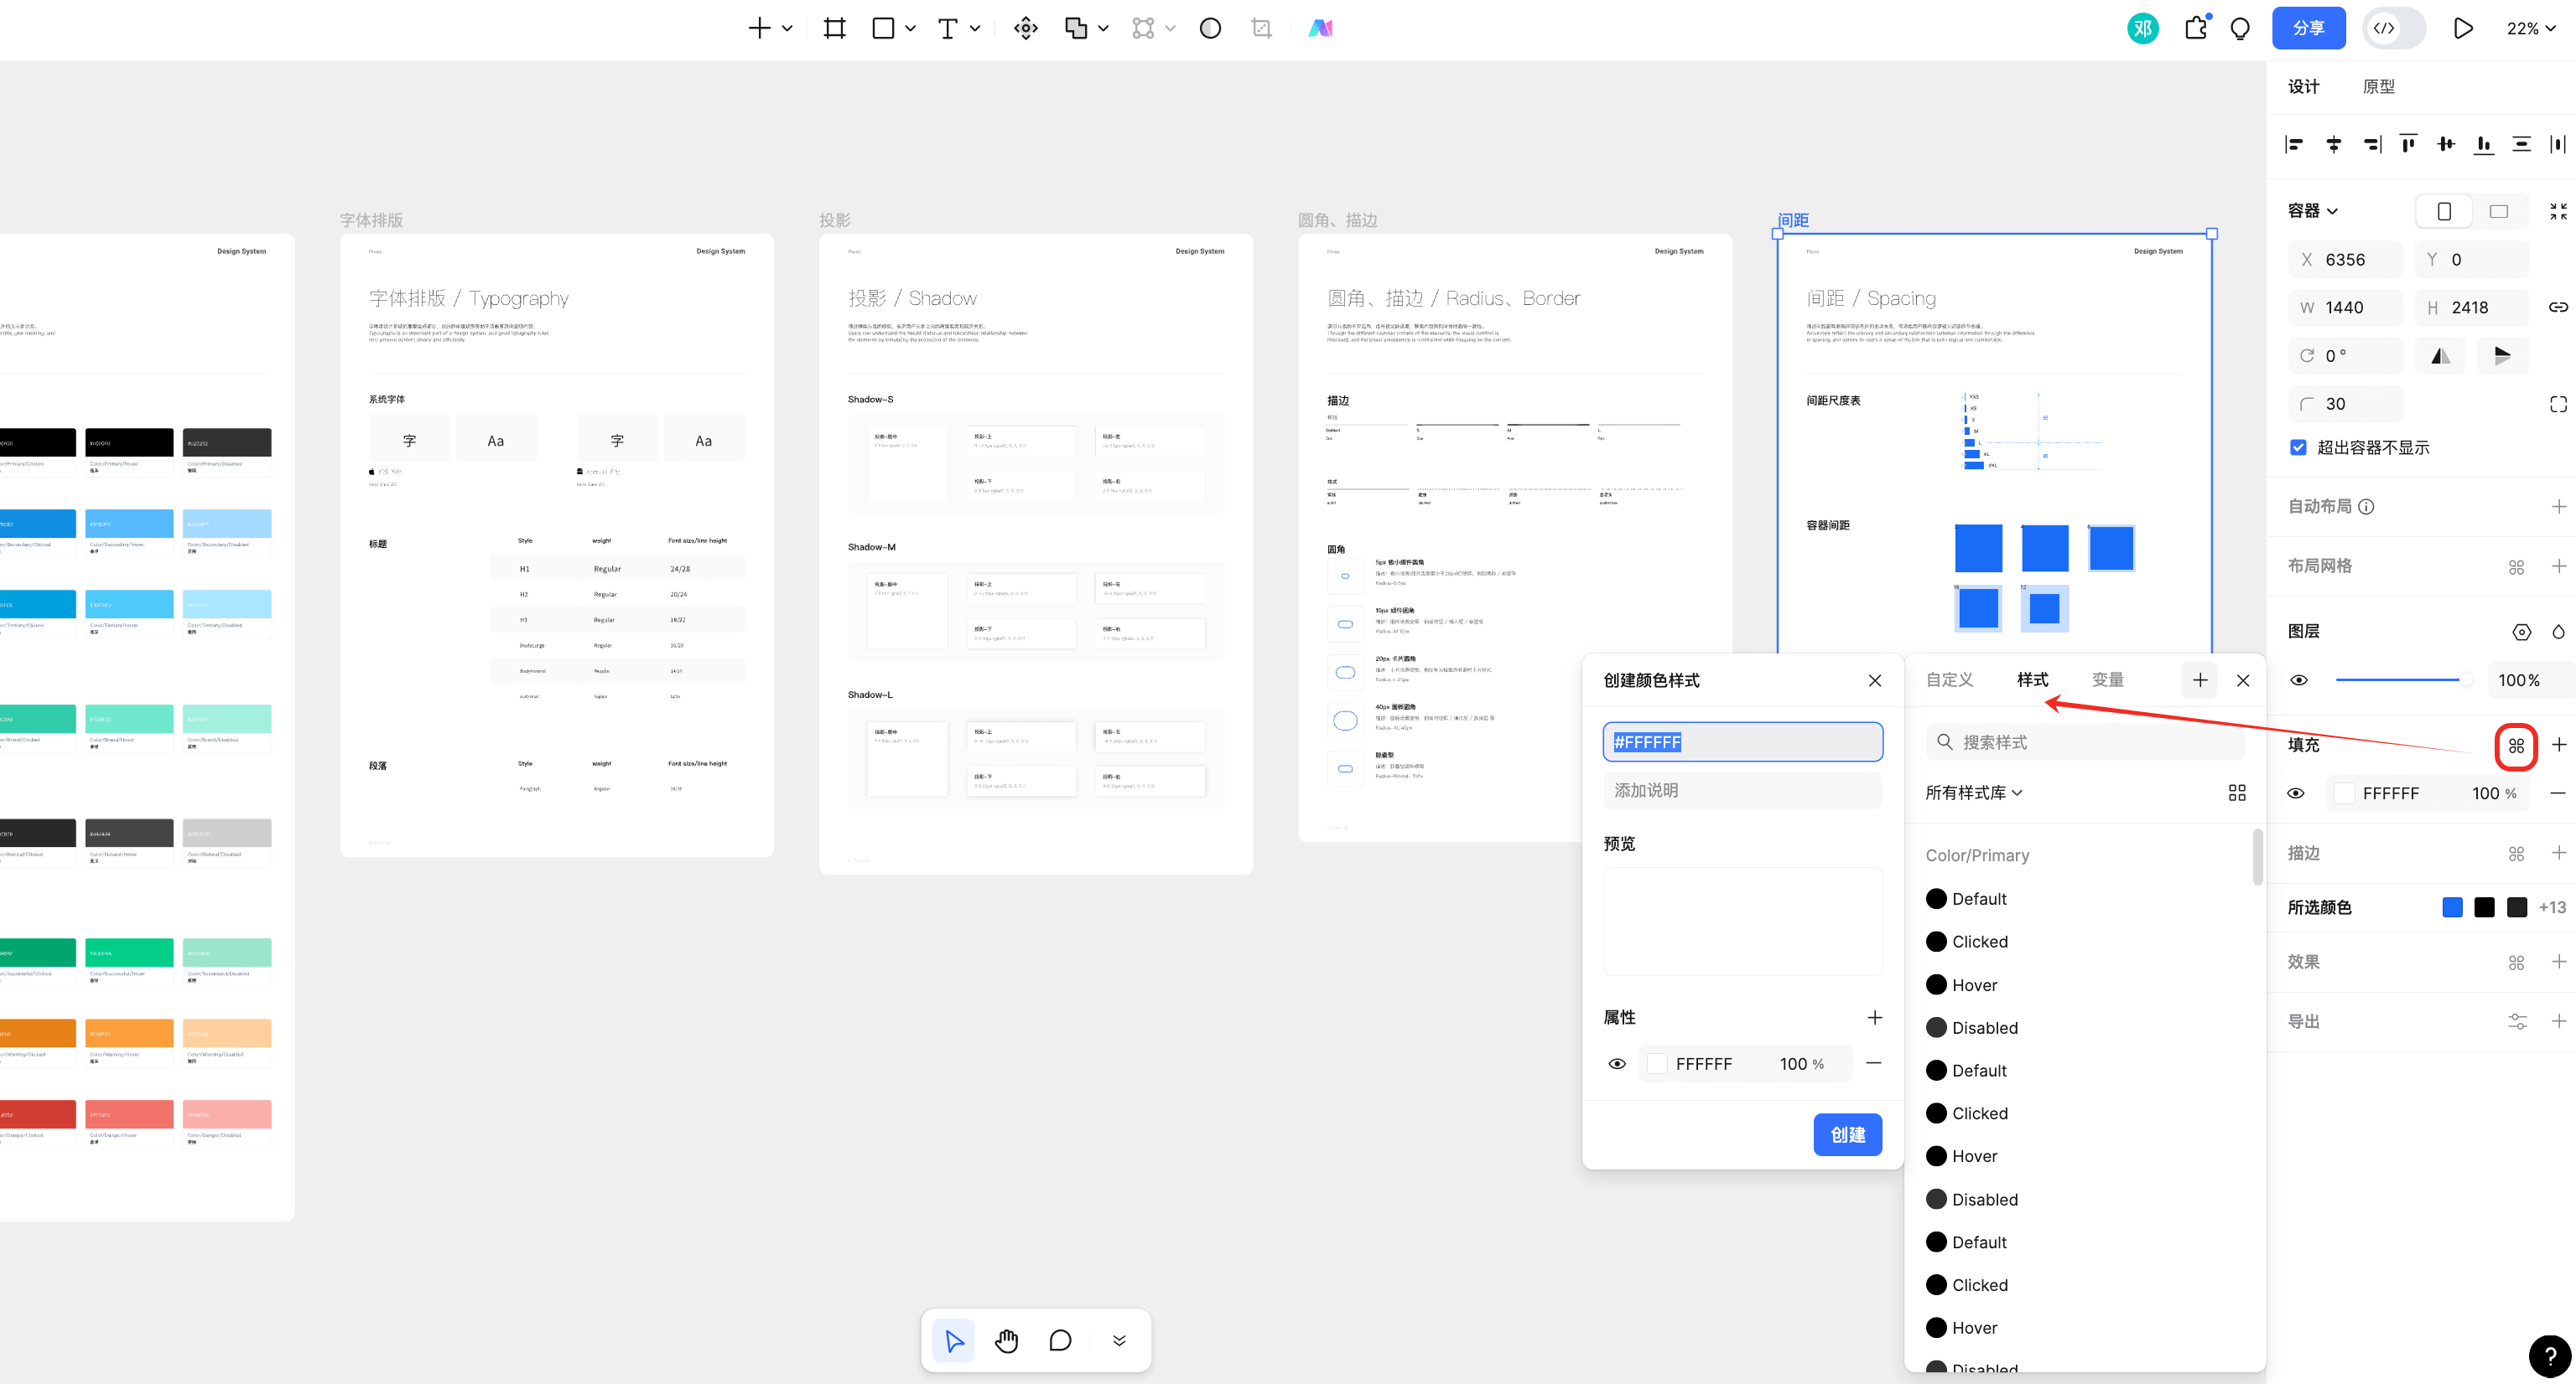Align horizontal centers icon
Screen dimensions: 2576x1384
pyautogui.click(x=2333, y=145)
